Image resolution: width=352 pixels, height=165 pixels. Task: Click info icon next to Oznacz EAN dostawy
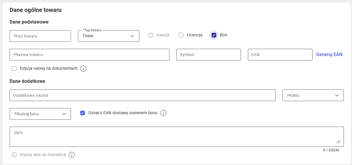click(163, 113)
